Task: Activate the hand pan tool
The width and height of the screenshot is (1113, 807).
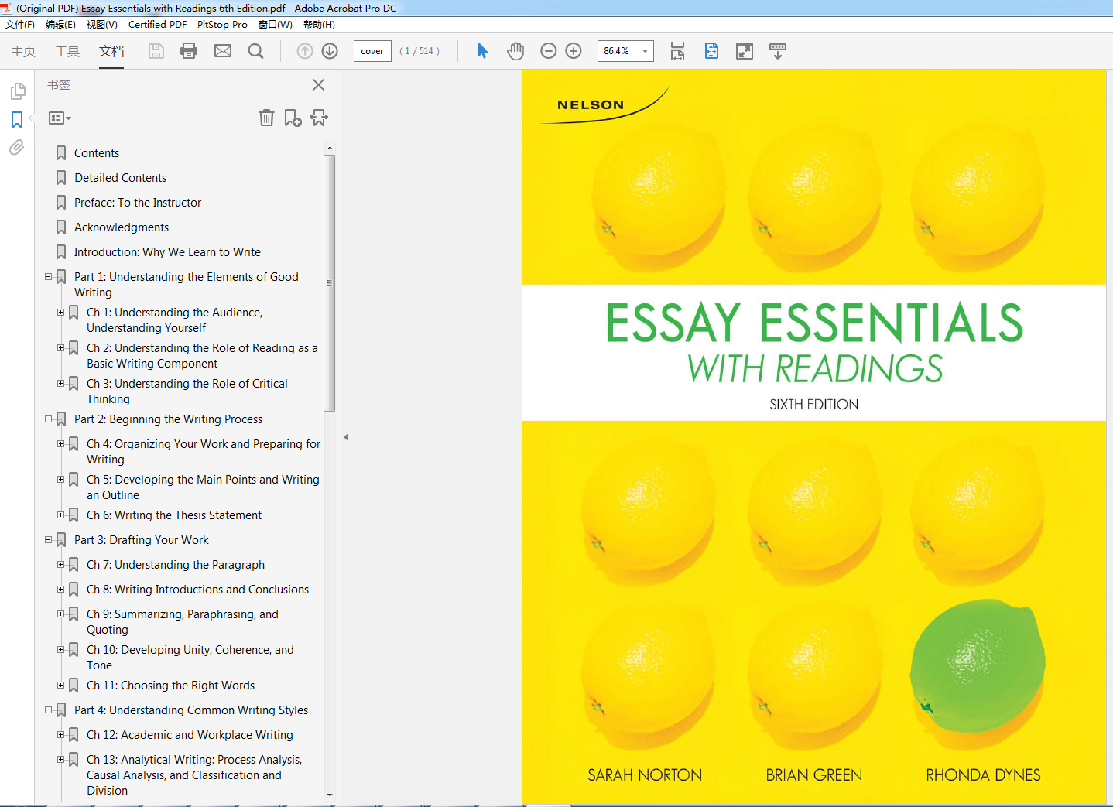Action: coord(515,51)
